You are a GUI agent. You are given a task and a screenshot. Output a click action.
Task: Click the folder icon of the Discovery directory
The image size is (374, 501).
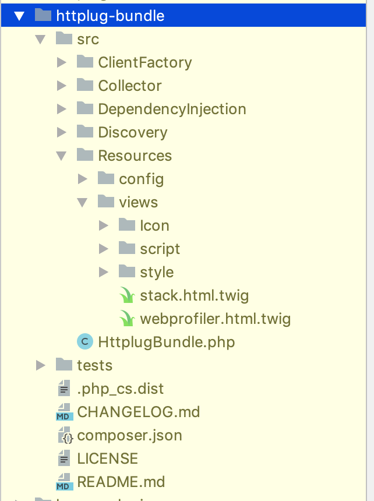click(83, 132)
